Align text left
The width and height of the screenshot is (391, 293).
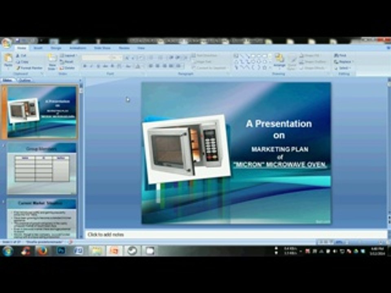pos(151,66)
